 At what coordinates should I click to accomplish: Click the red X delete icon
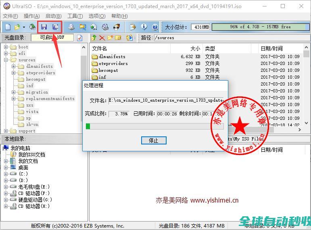pyautogui.click(x=102, y=38)
